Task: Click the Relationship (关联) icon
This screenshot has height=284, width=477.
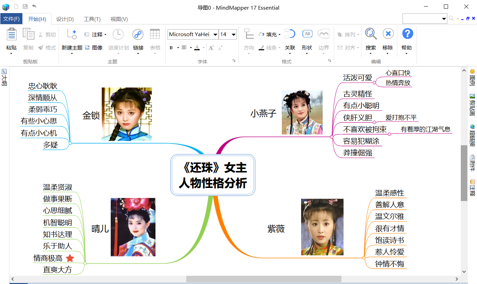Action: [290, 34]
